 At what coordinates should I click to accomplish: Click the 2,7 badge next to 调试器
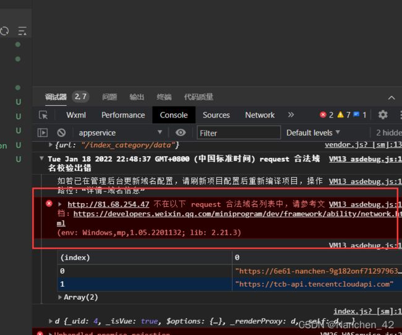80,97
